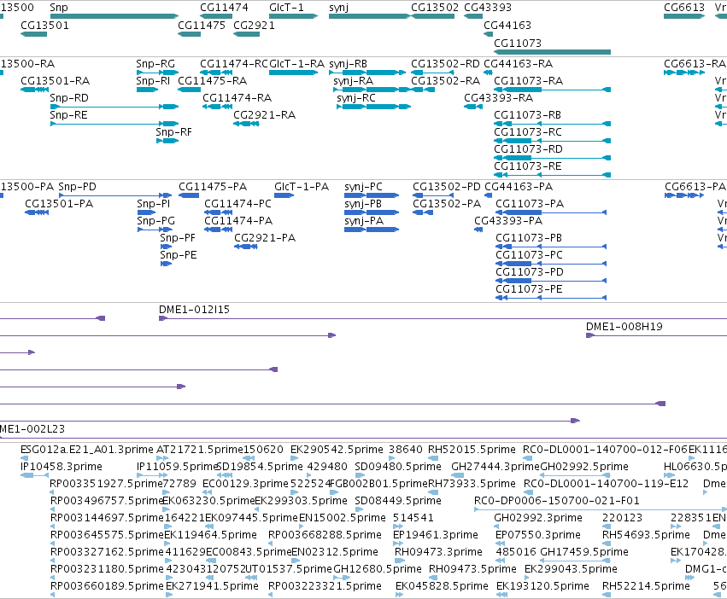This screenshot has width=727, height=599.
Task: Click the CG11073-RD transcript label
Action: click(528, 149)
